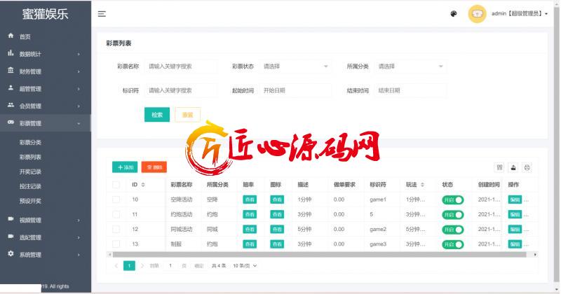Viewport: 561px width, 294px height.
Task: Click the bar chart icon beside 数据统计
Action: [x=11, y=53]
